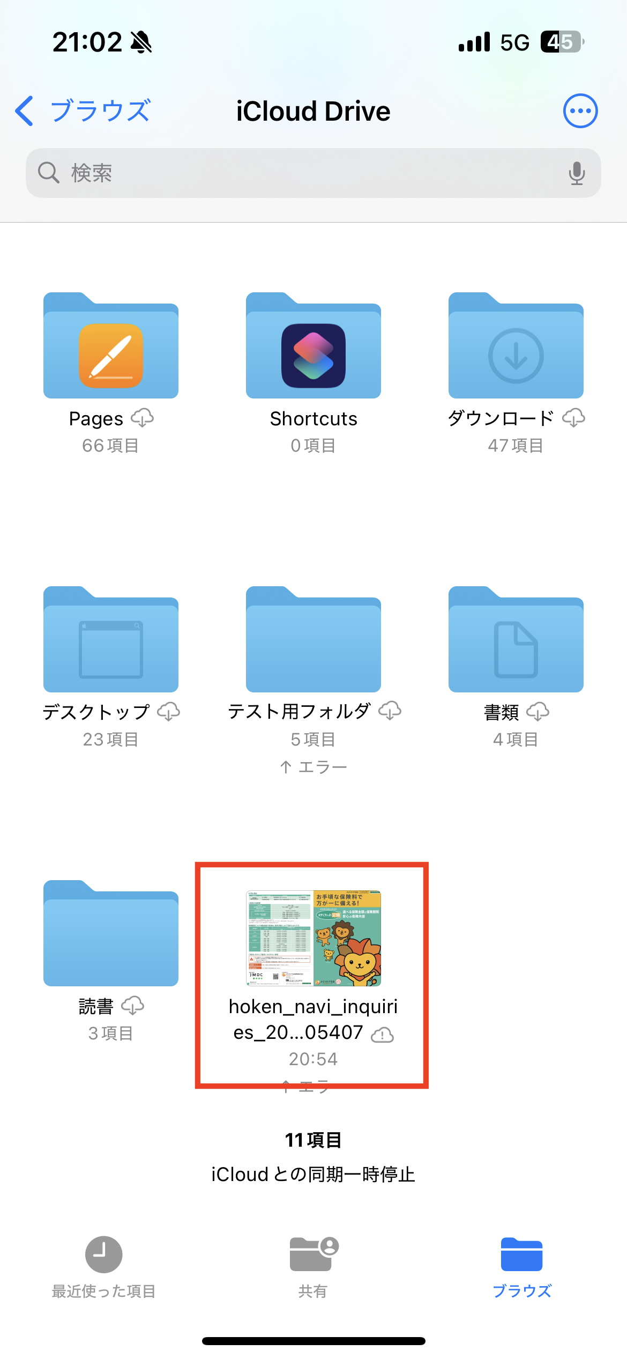Tap the cloud download icon next to 書類

[x=538, y=712]
